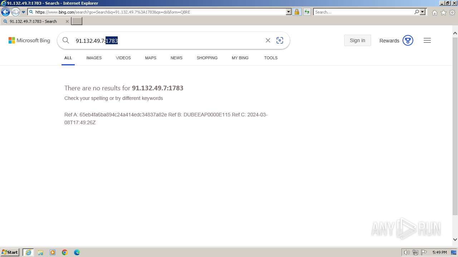Image resolution: width=458 pixels, height=257 pixels.
Task: Click the Show desktop button
Action: (x=454, y=252)
